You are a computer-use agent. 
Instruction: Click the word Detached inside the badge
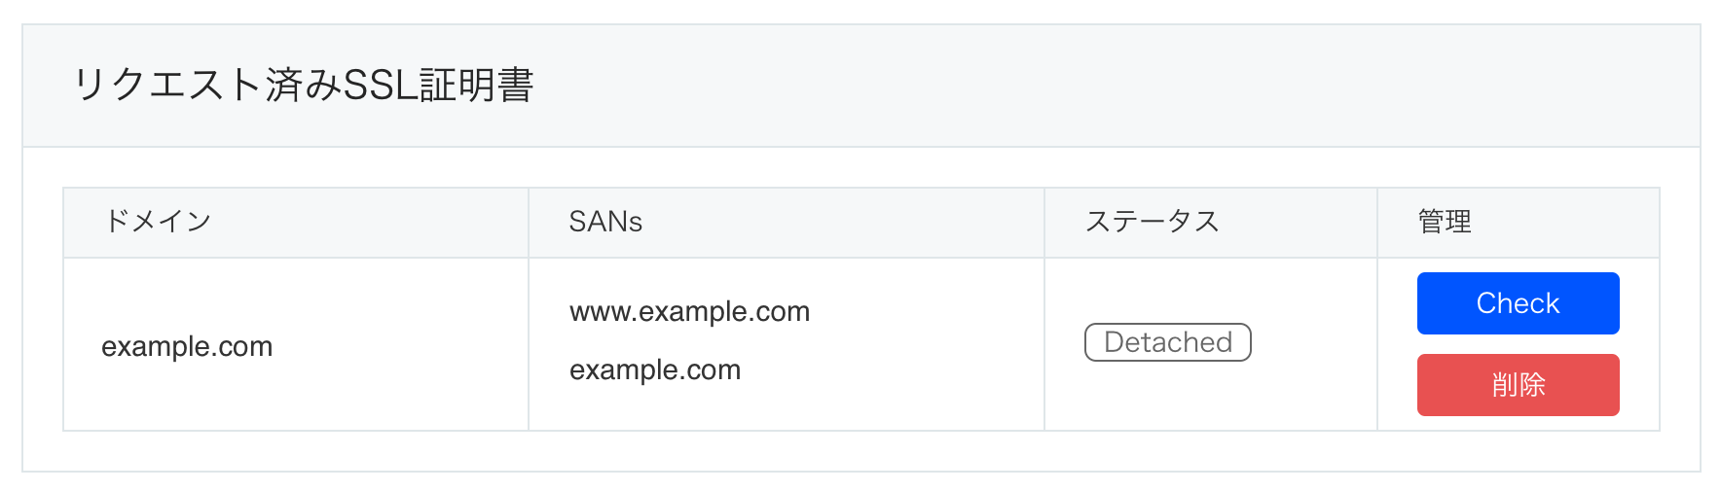click(1168, 342)
